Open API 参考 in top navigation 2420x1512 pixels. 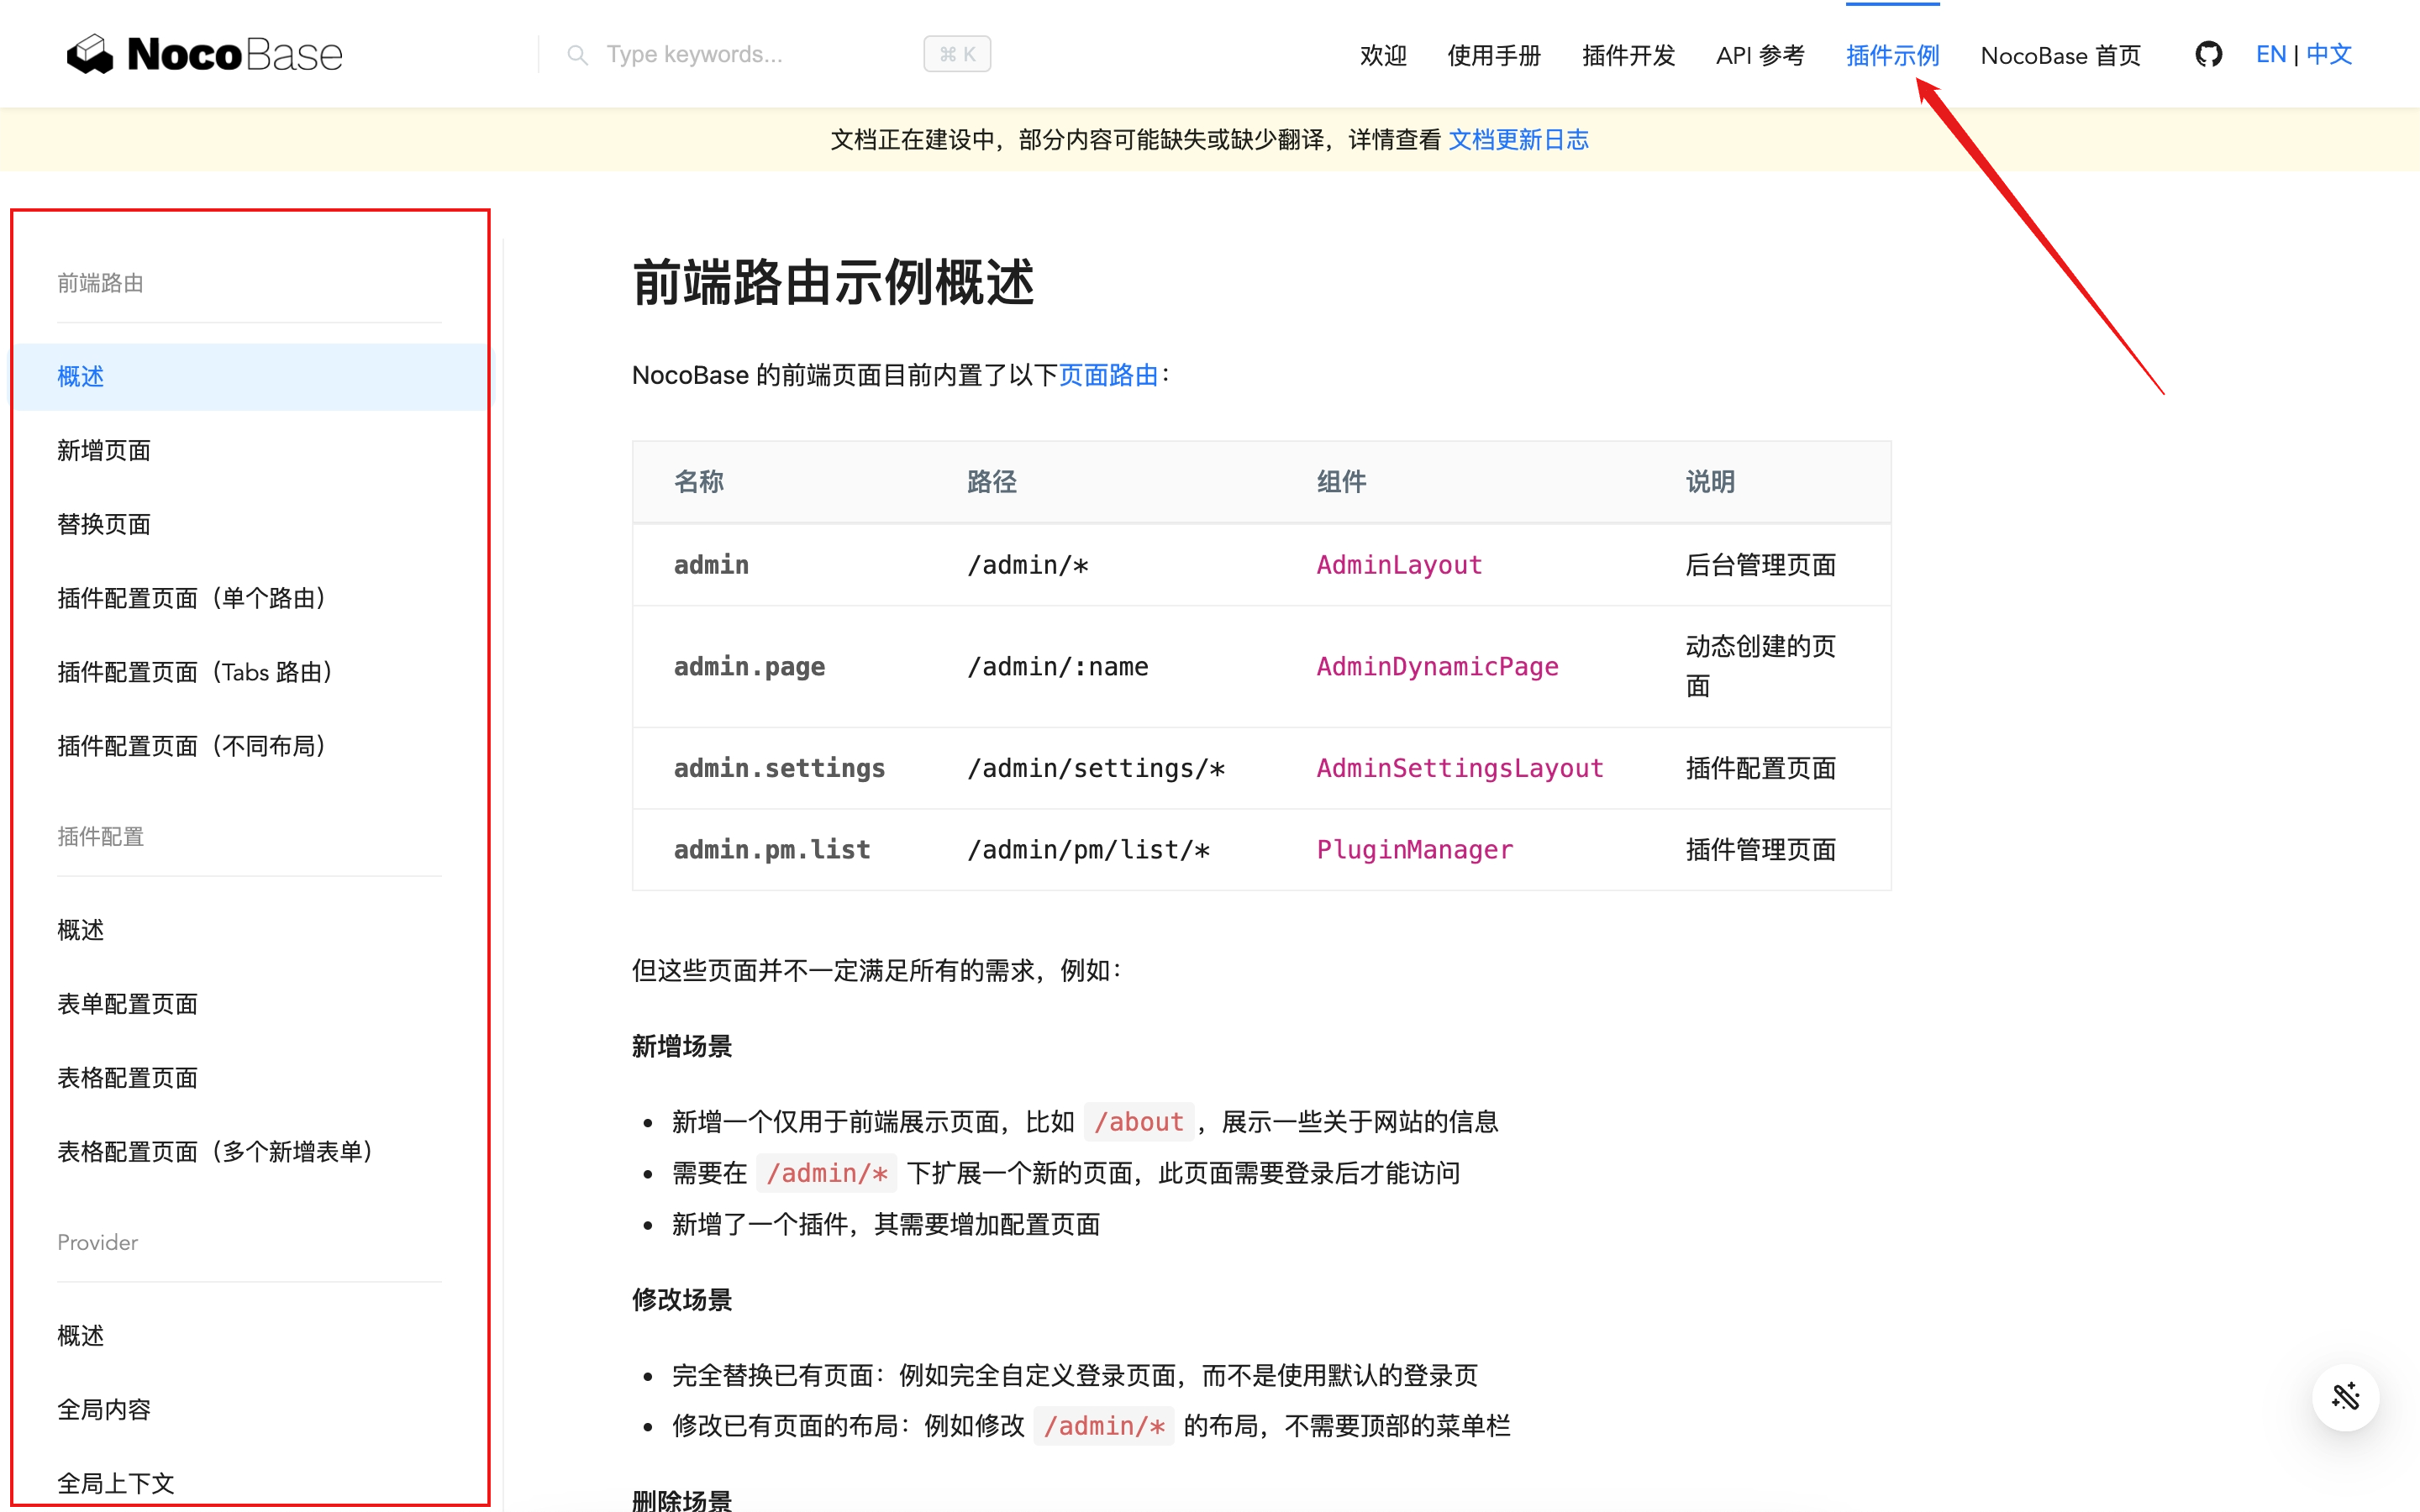1760,55
